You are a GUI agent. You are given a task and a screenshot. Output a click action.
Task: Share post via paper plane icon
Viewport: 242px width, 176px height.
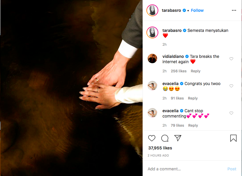coord(178,138)
